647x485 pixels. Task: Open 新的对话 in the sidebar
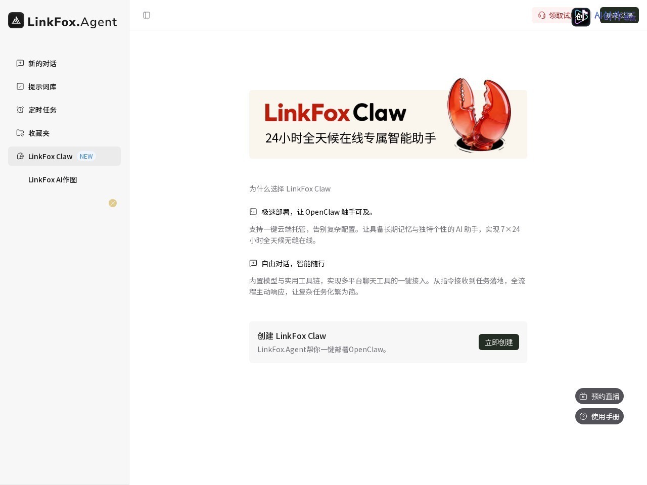click(64, 63)
